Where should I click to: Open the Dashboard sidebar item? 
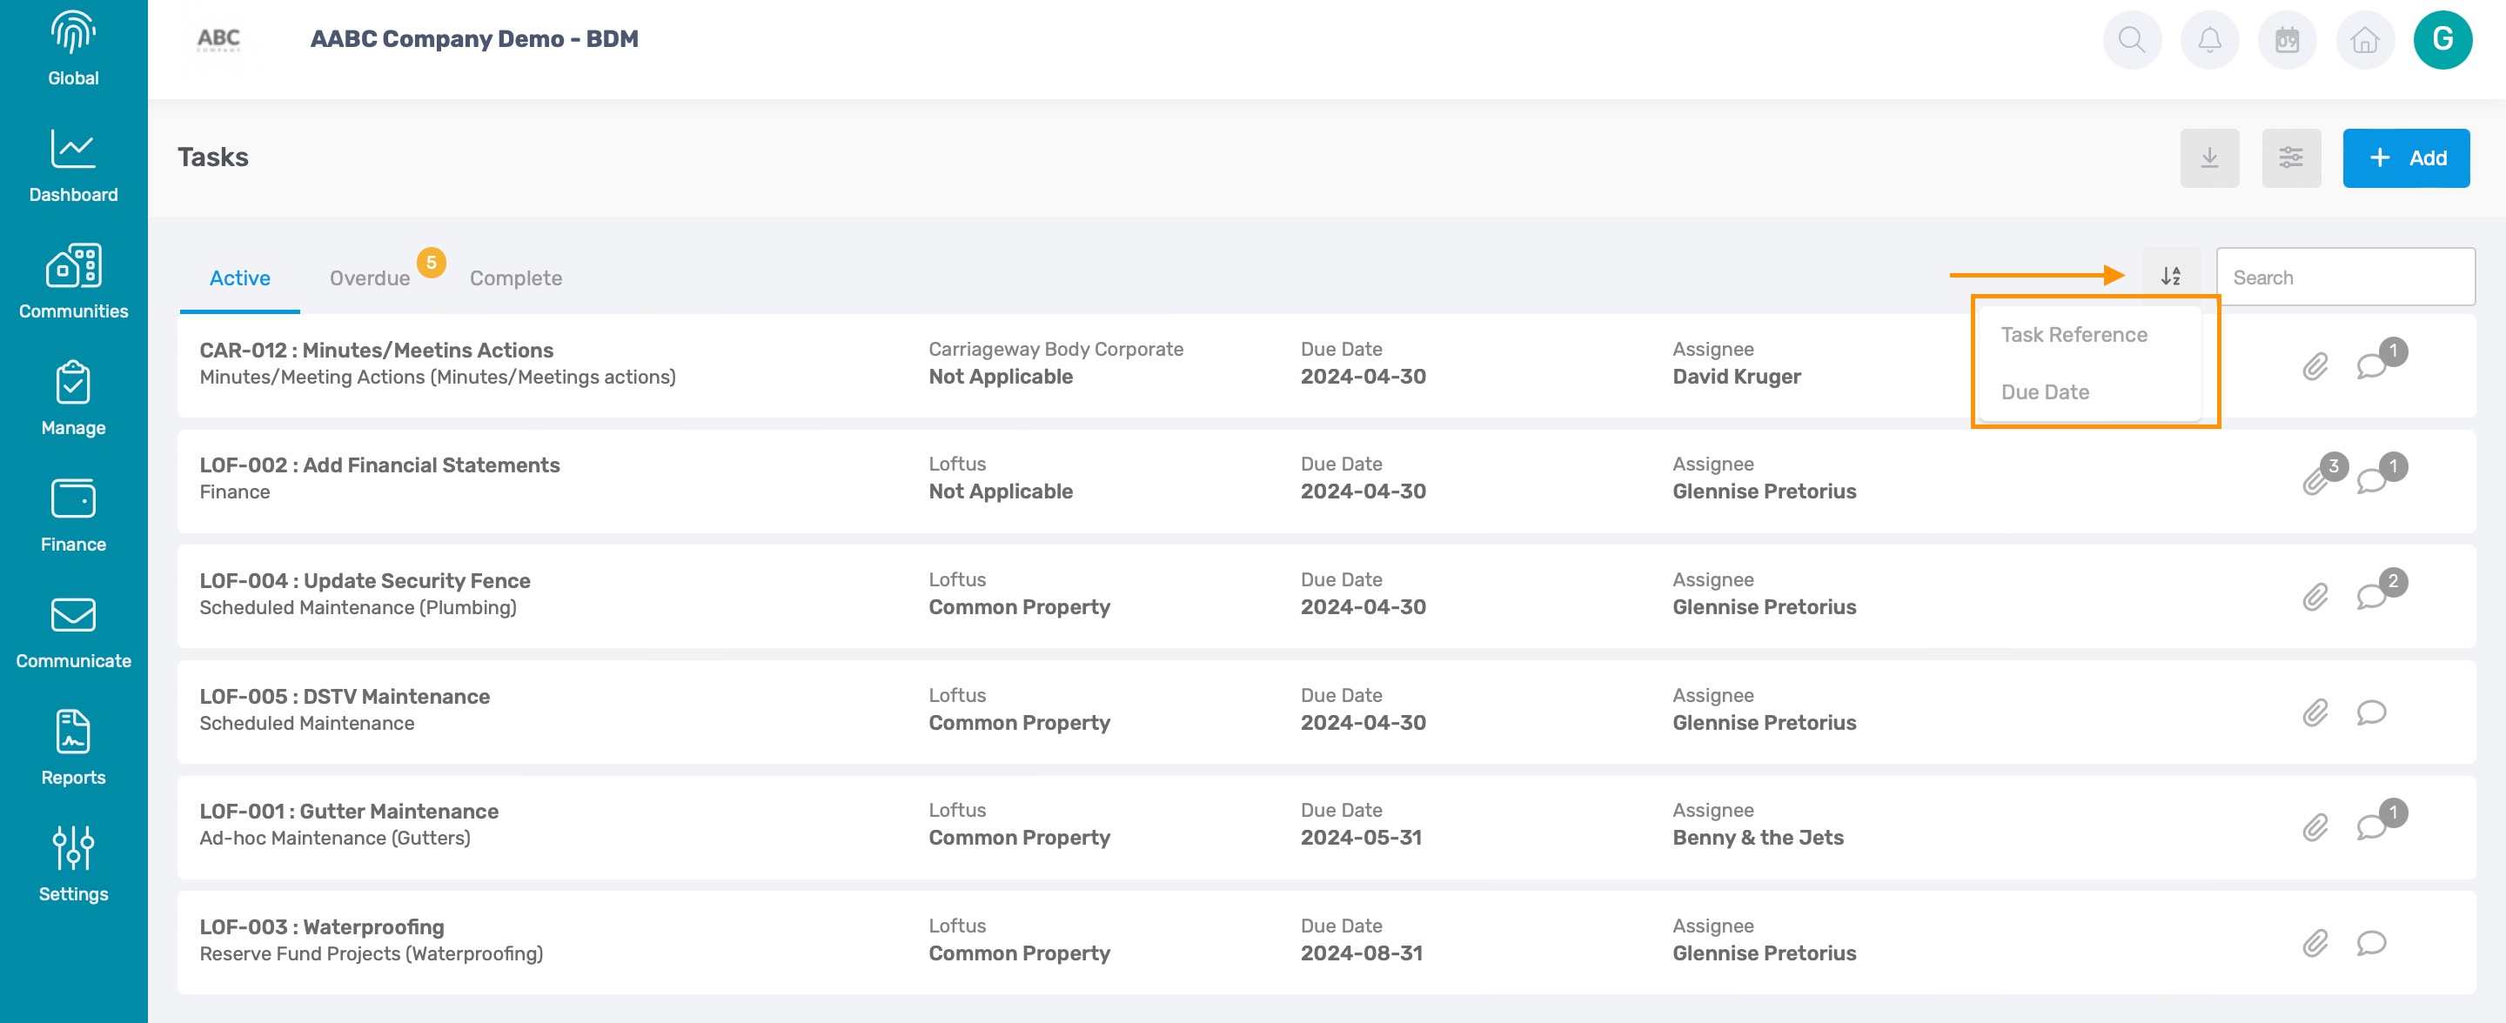pos(73,165)
